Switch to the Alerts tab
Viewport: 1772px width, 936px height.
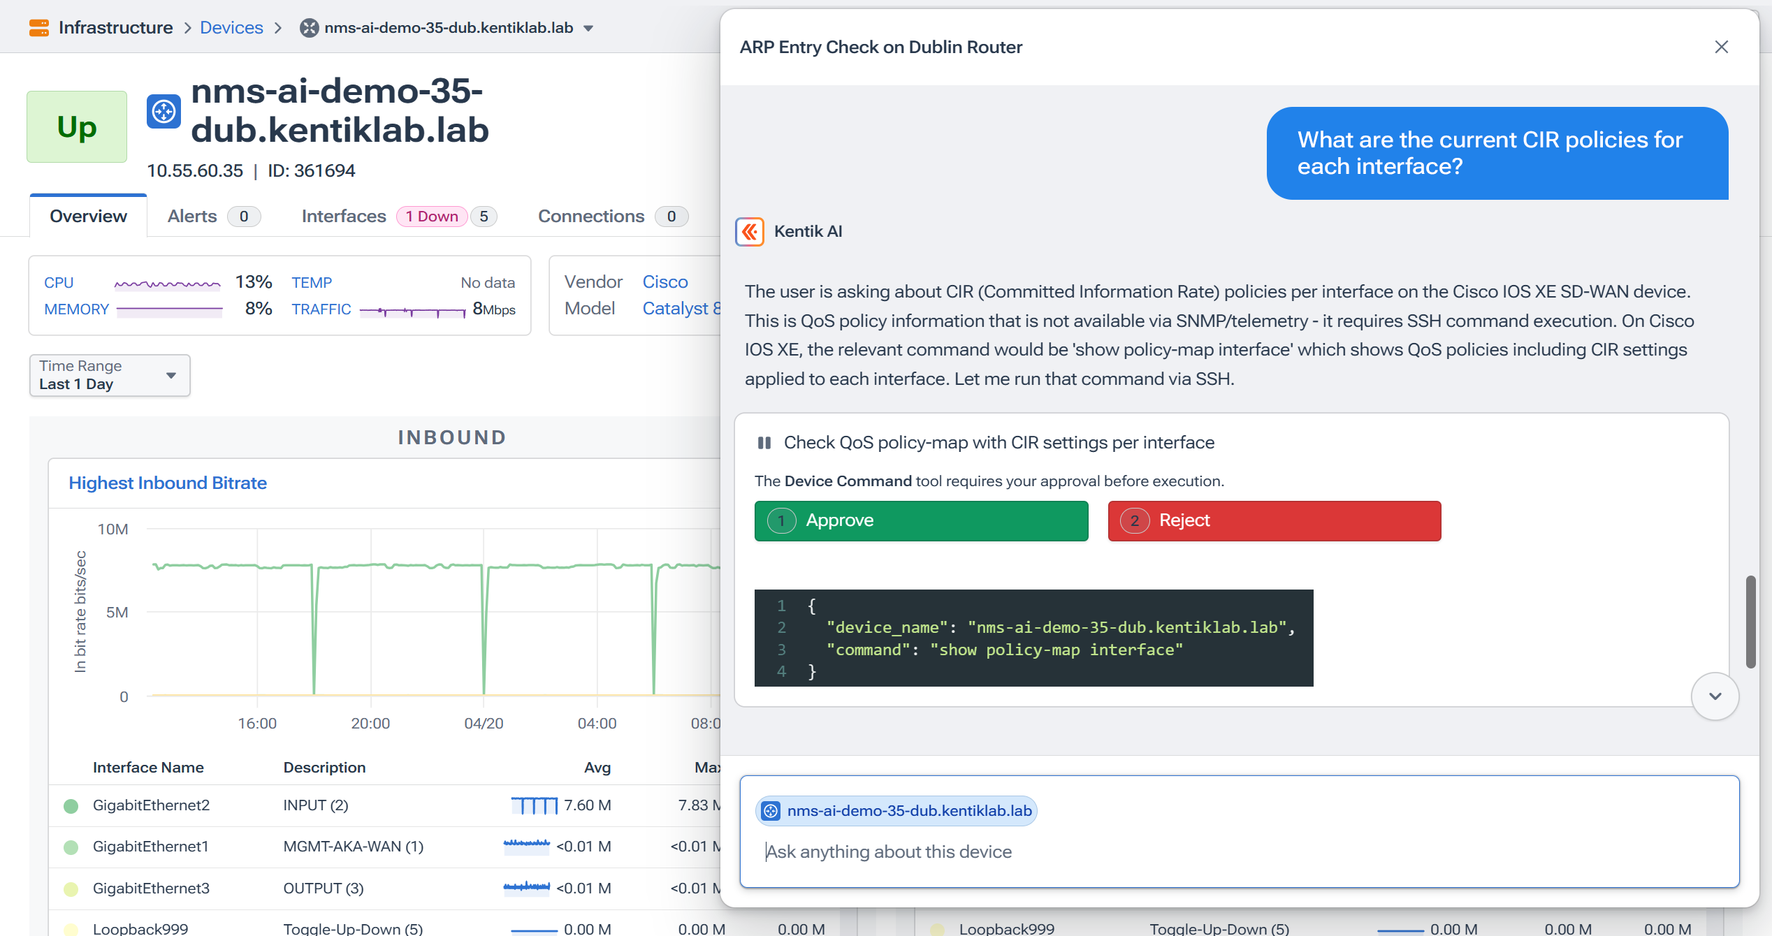click(191, 216)
